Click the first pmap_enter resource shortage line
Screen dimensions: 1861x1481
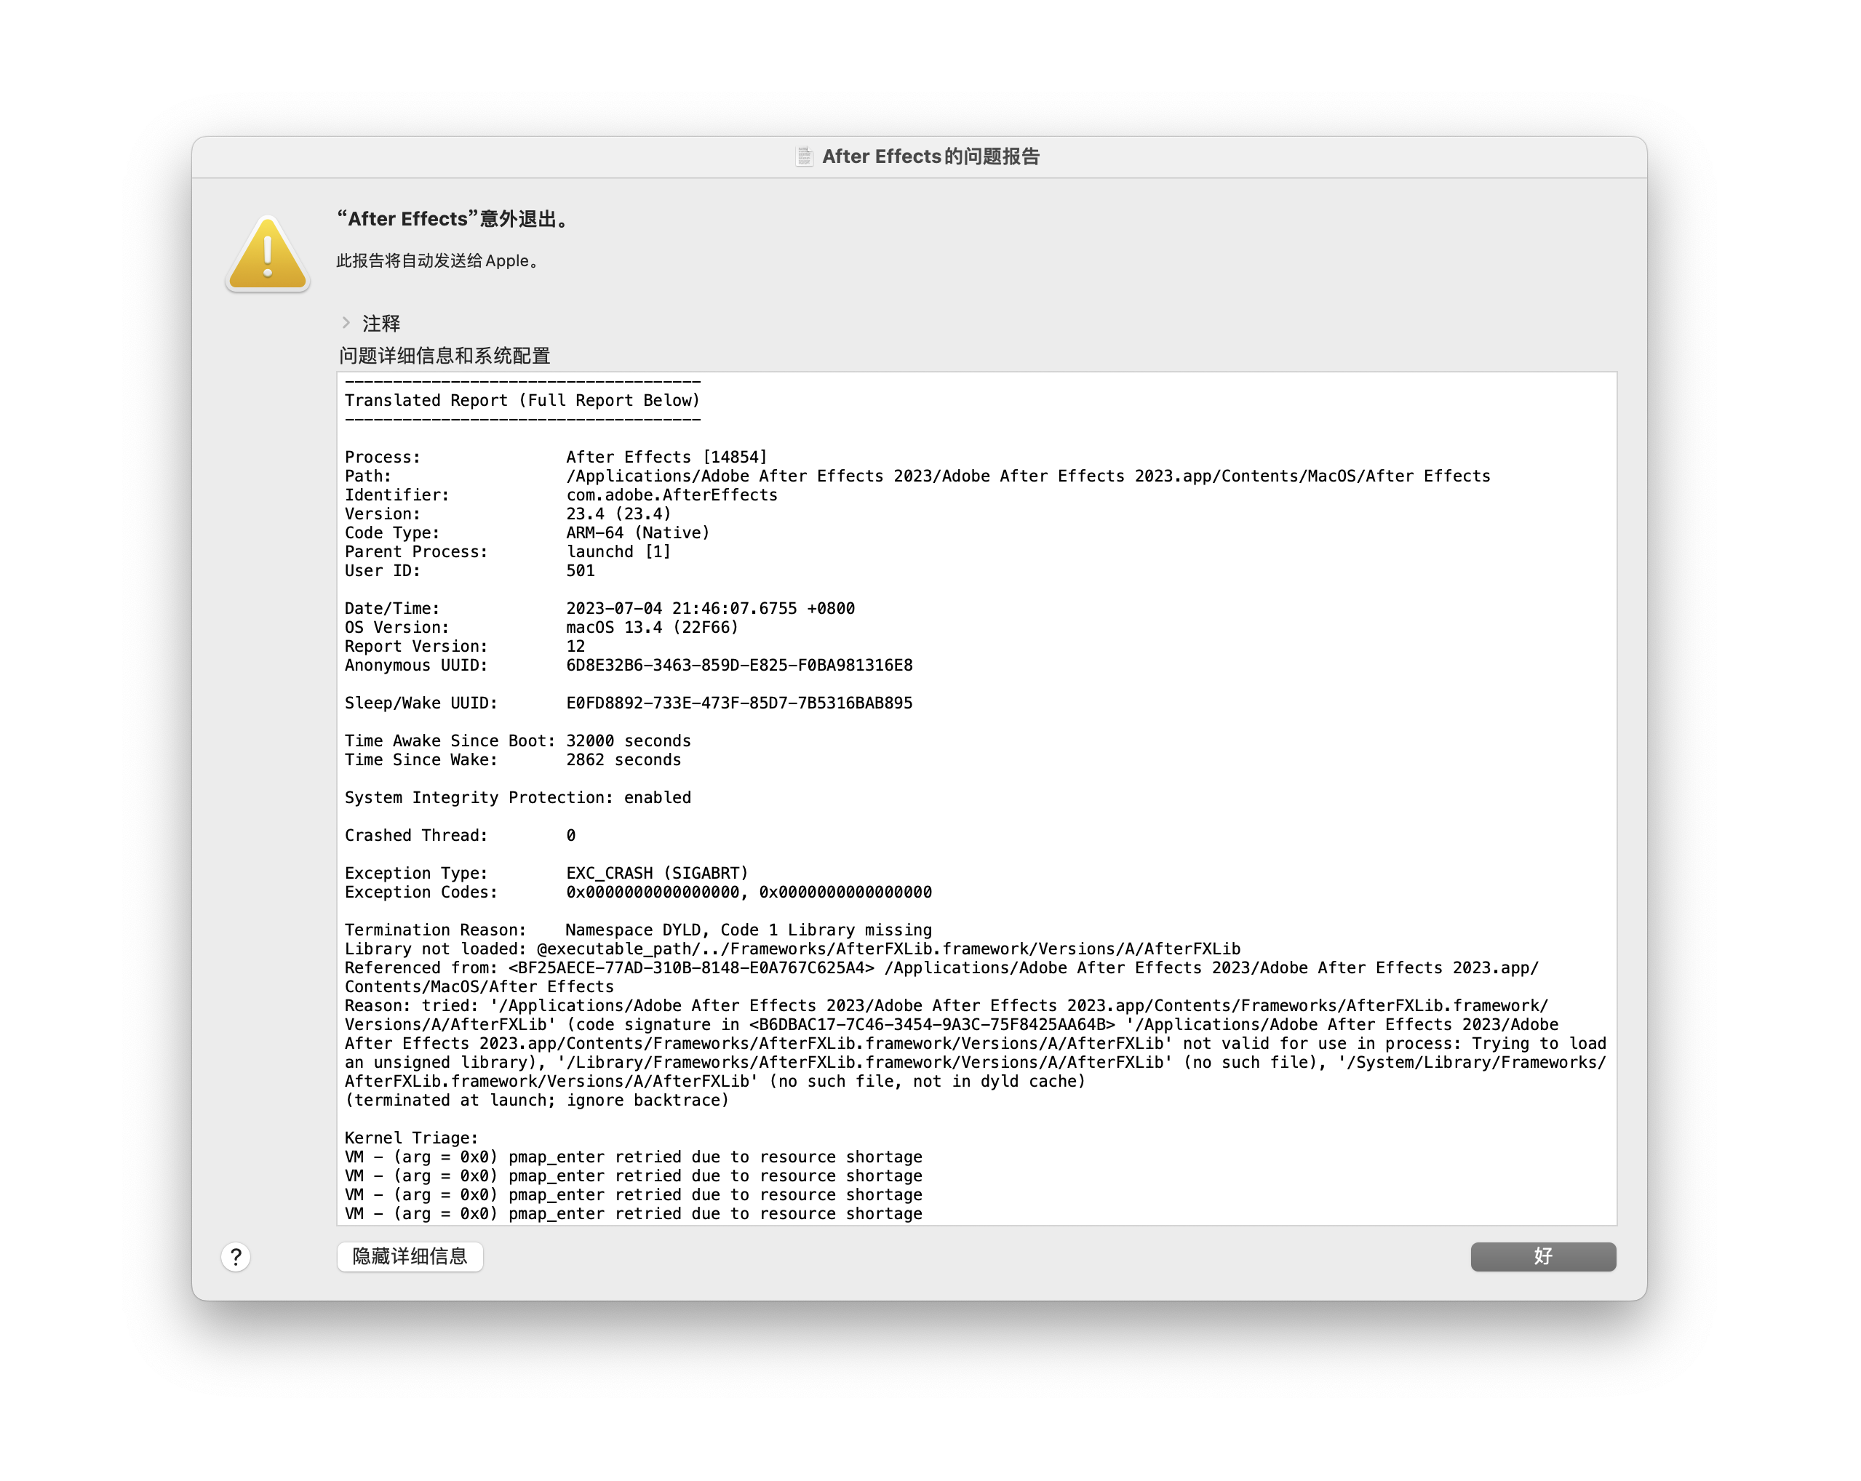pos(634,1157)
